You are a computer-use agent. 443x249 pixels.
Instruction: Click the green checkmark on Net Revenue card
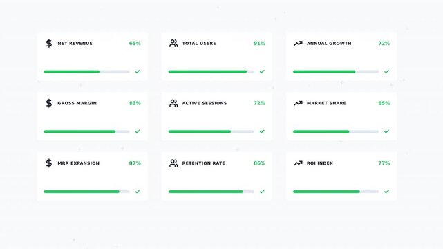138,71
